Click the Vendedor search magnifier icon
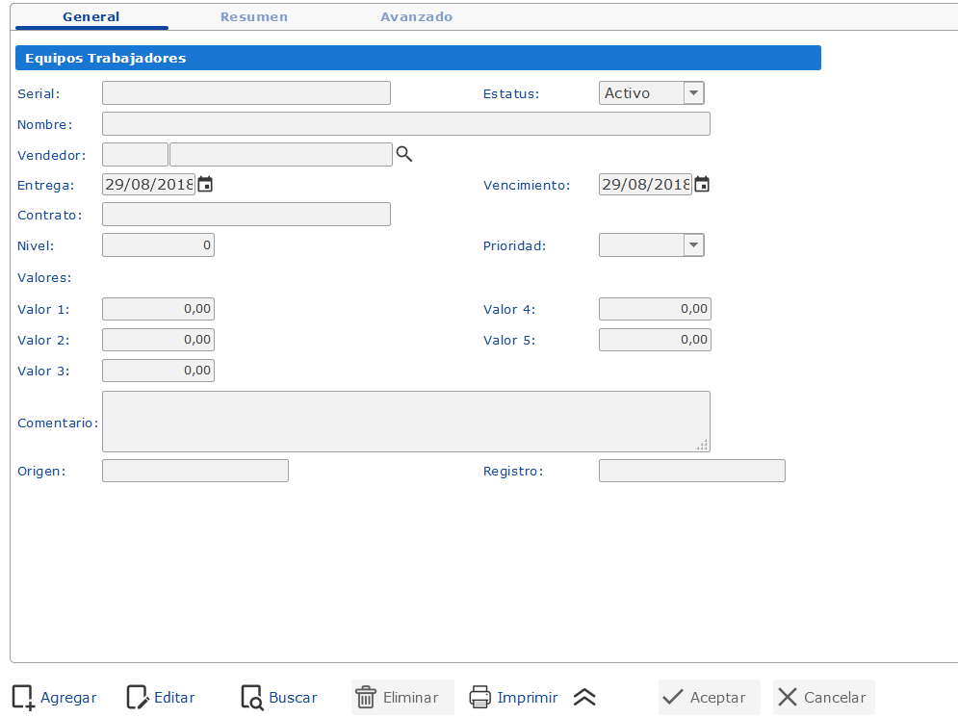Image resolution: width=958 pixels, height=718 pixels. coord(404,154)
